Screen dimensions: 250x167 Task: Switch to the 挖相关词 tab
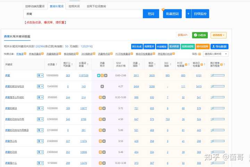pos(74,6)
